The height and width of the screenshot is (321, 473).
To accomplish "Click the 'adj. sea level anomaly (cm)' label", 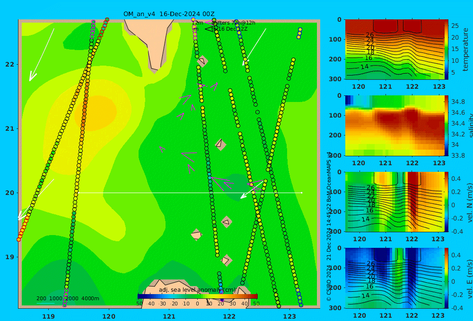I will click(x=197, y=290).
